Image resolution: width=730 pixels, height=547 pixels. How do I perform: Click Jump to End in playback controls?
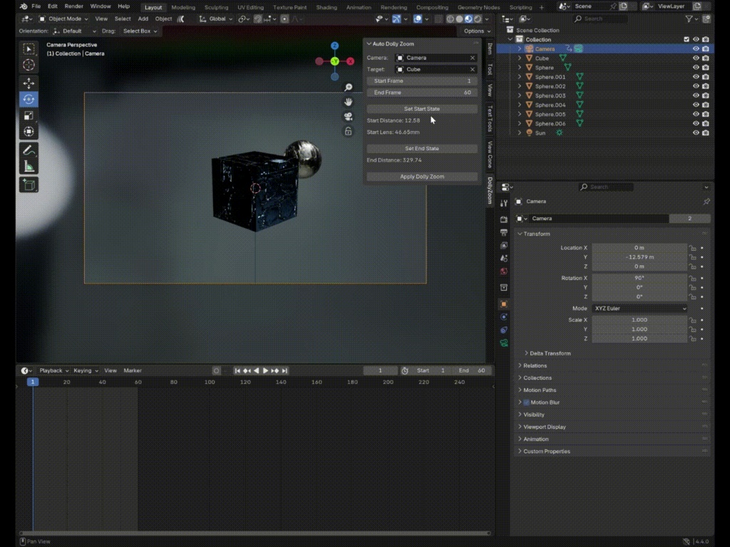[285, 370]
